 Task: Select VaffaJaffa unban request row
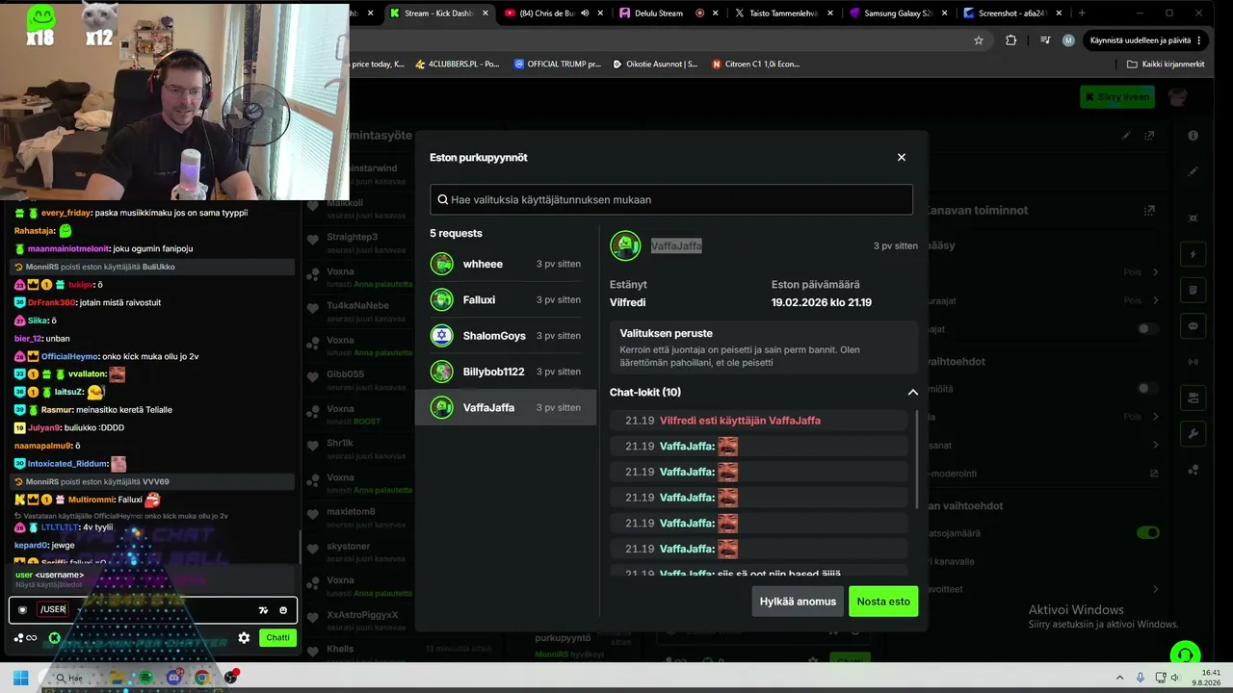506,407
